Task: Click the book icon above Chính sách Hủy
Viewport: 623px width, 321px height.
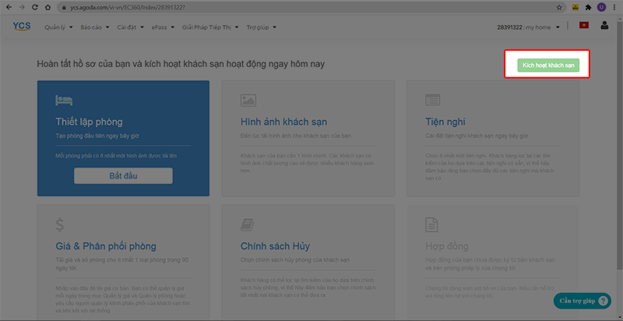Action: (x=248, y=225)
